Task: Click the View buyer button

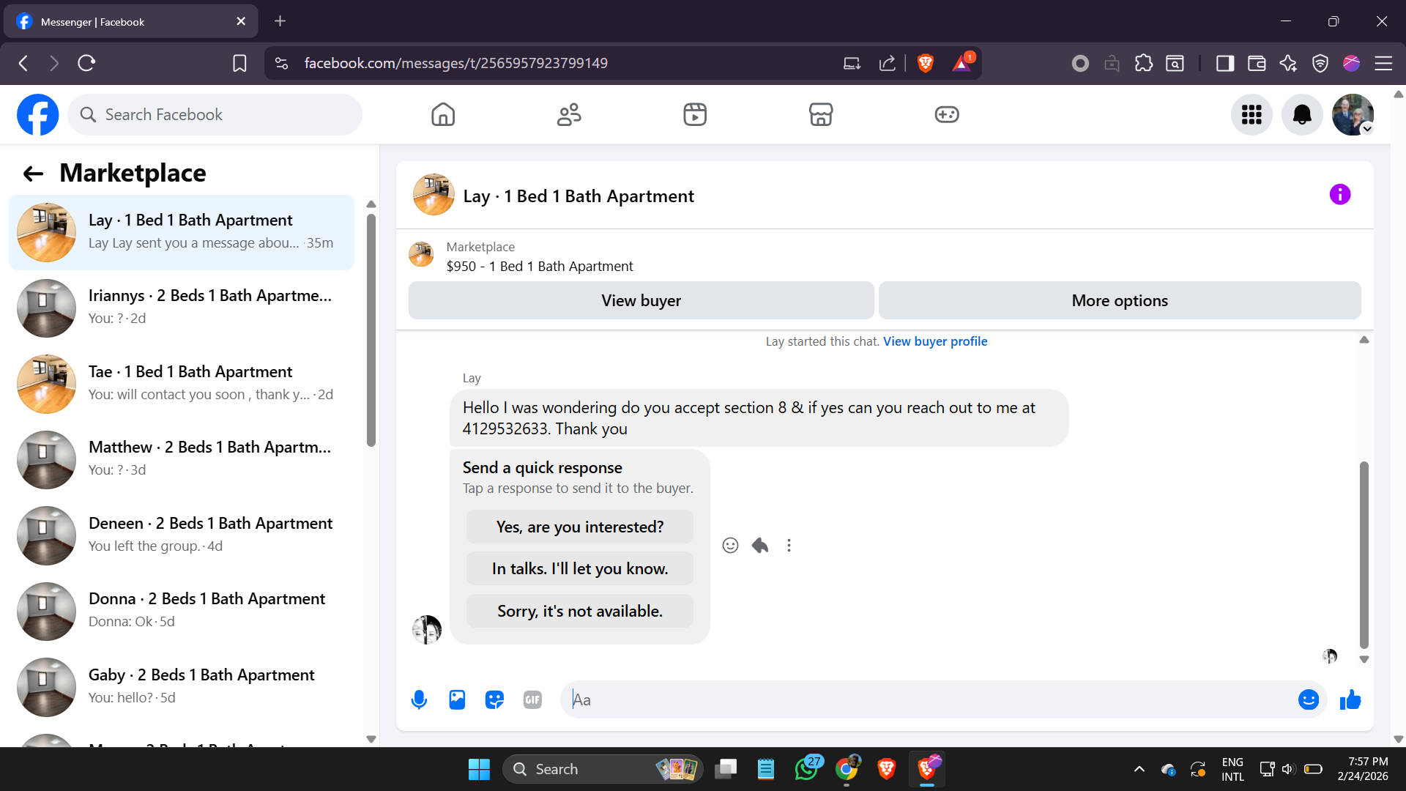Action: coord(641,301)
